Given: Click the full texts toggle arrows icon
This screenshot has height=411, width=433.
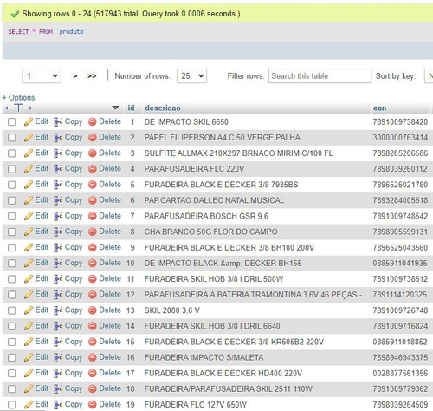Looking at the screenshot, I should (x=18, y=108).
